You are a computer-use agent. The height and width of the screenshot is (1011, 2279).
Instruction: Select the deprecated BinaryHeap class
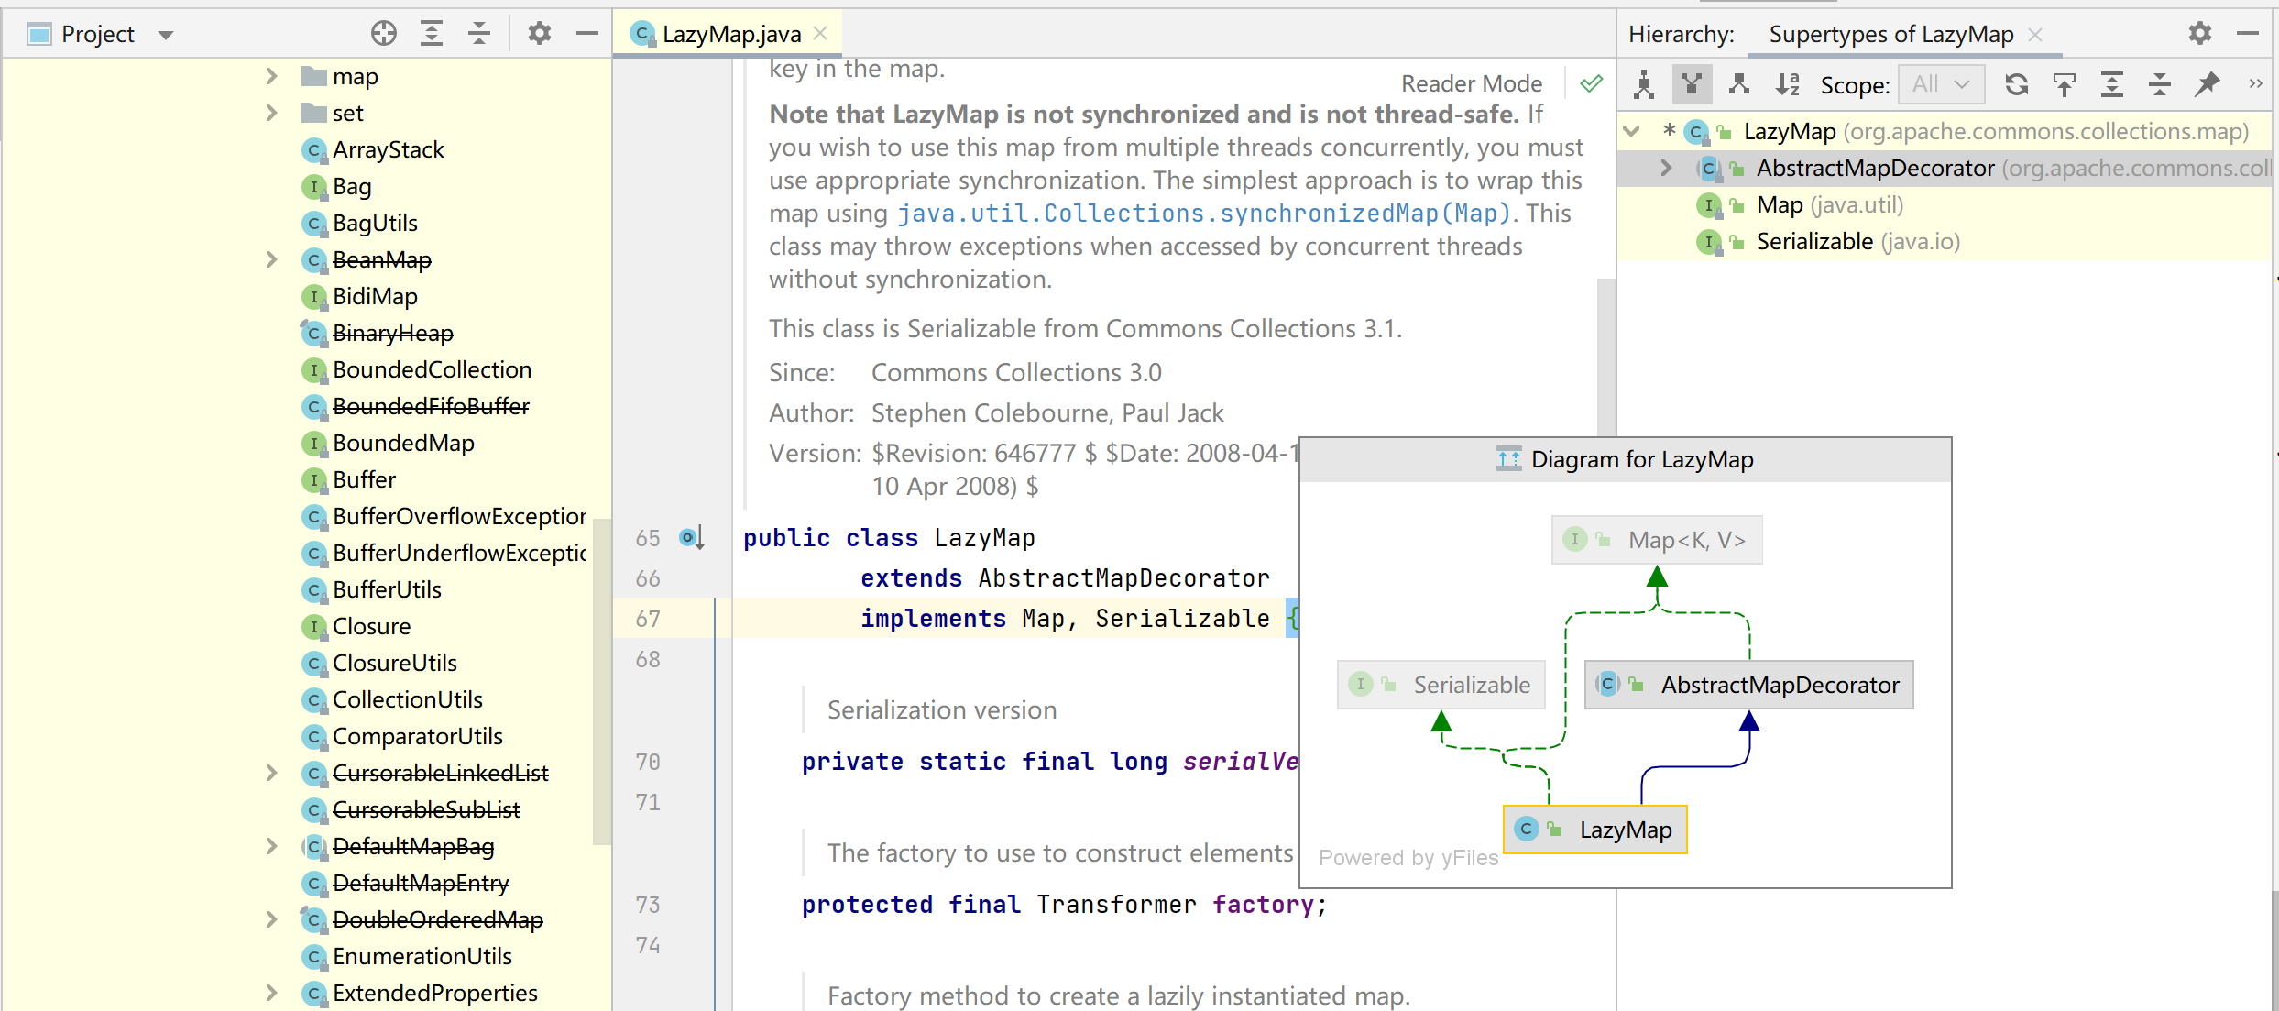(x=392, y=333)
